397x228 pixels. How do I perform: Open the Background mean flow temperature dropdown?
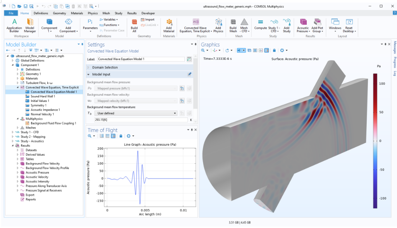pyautogui.click(x=136, y=113)
